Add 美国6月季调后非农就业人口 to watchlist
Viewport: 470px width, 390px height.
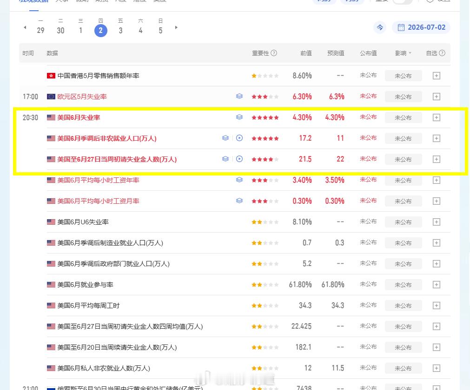coord(437,138)
